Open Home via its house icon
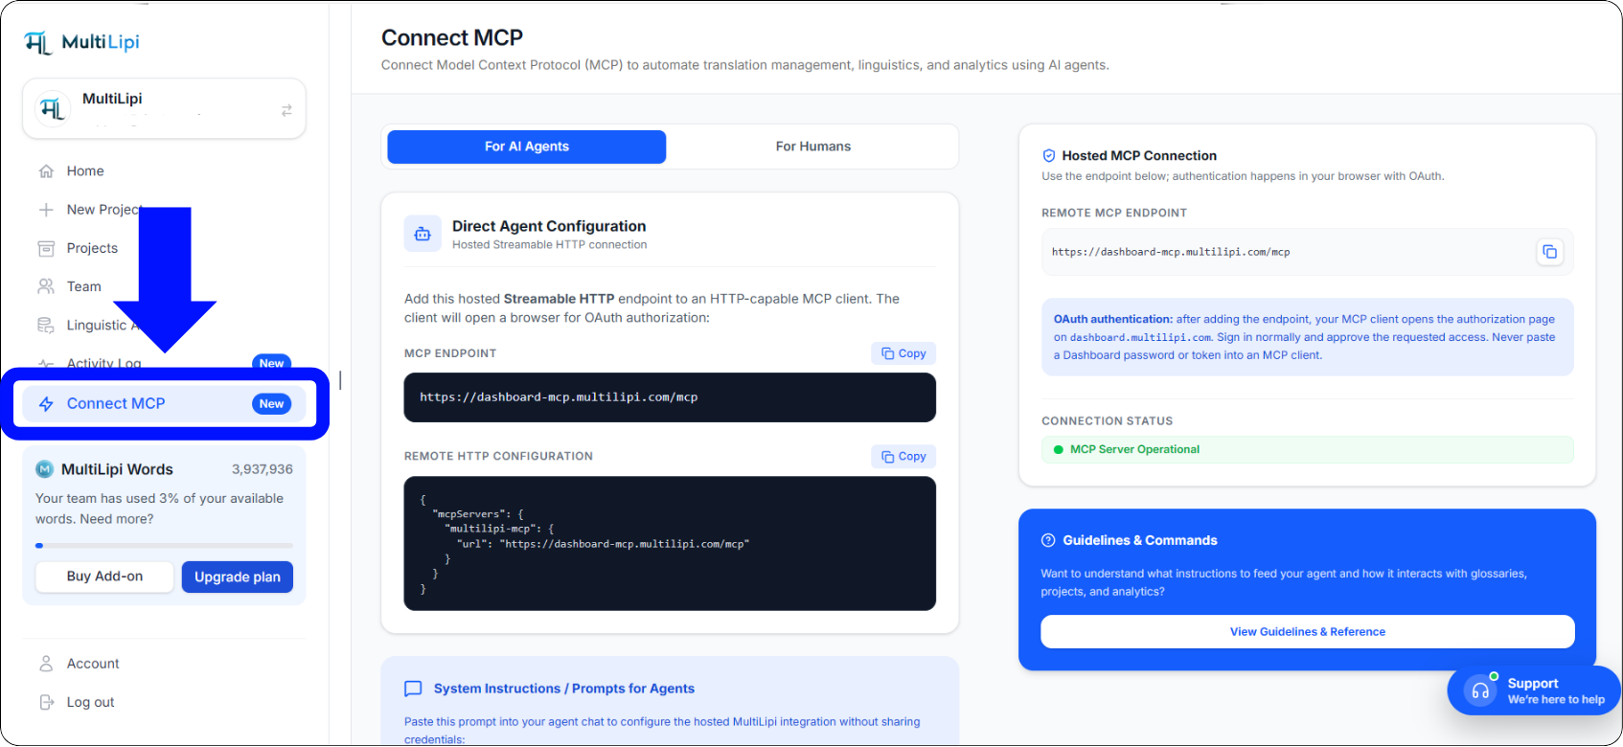 [46, 171]
